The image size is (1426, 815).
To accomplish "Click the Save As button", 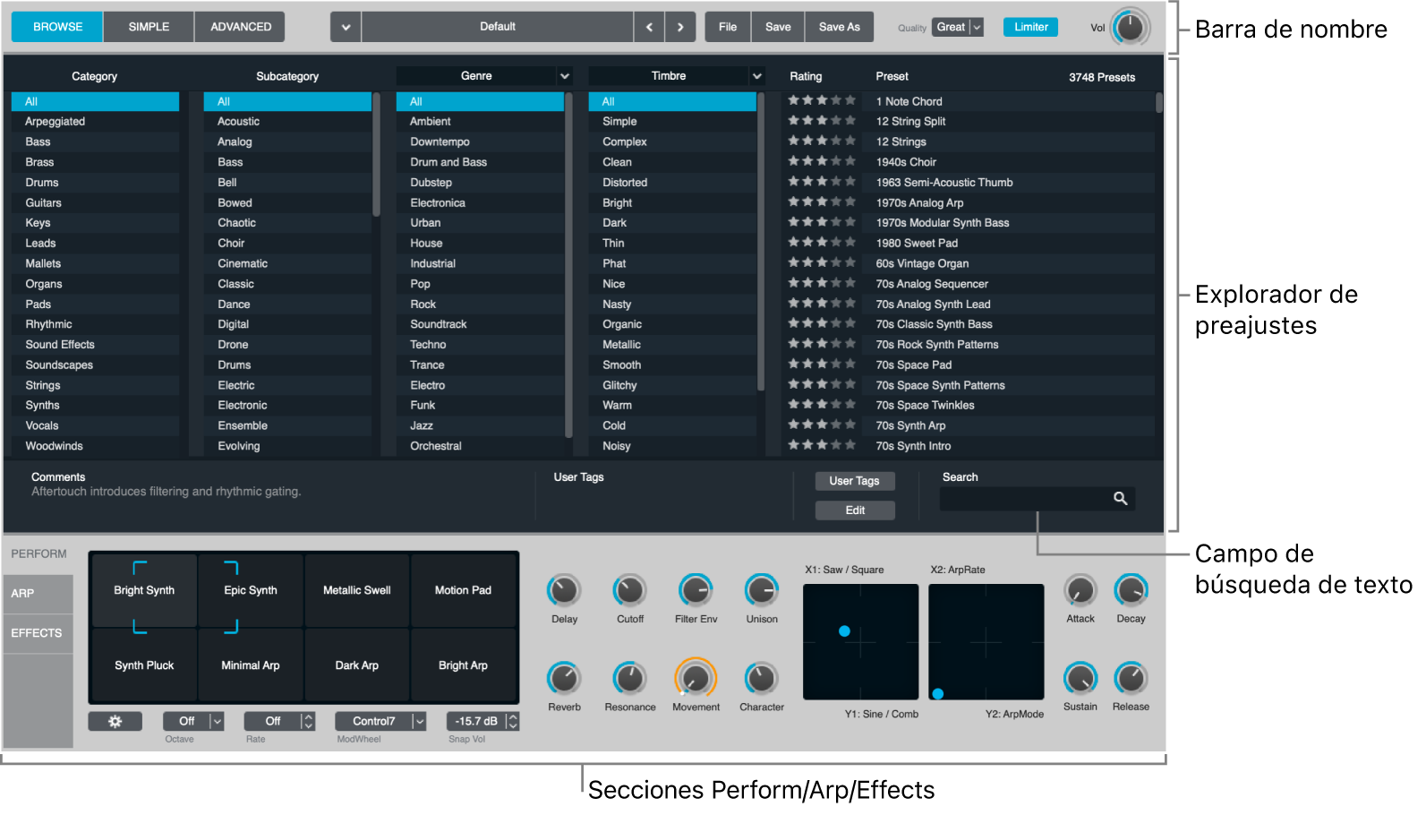I will pyautogui.click(x=839, y=27).
